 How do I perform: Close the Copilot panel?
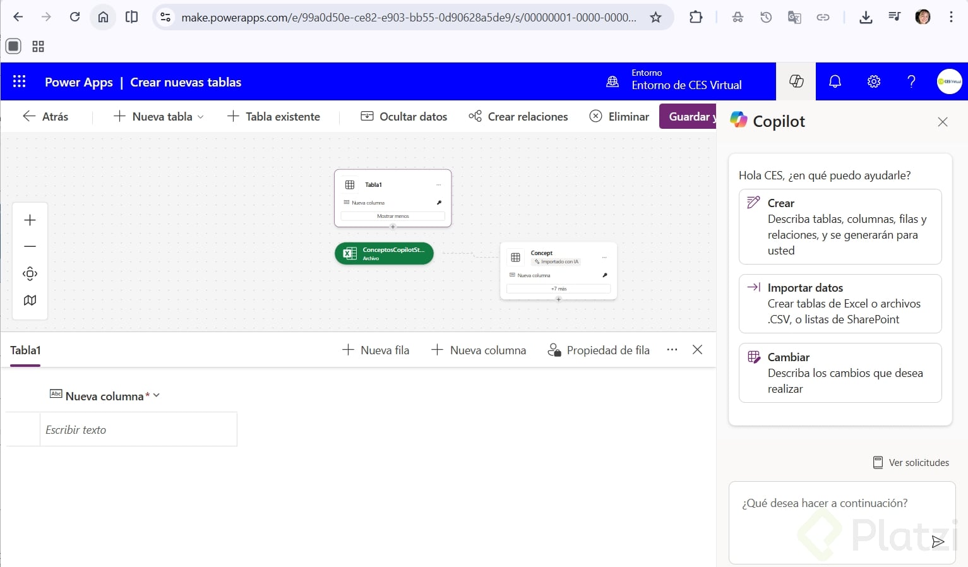(943, 122)
